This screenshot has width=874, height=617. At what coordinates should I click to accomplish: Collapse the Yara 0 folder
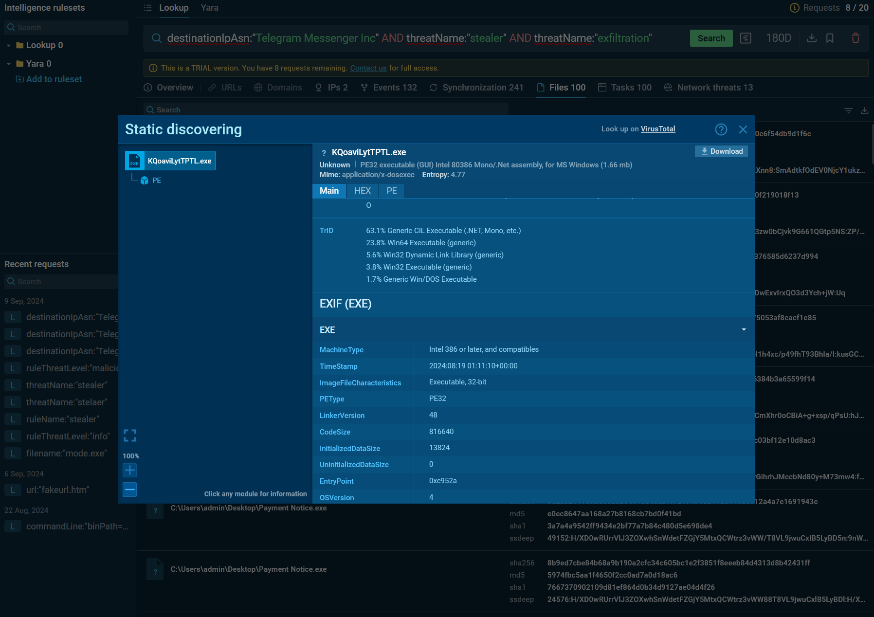tap(9, 64)
